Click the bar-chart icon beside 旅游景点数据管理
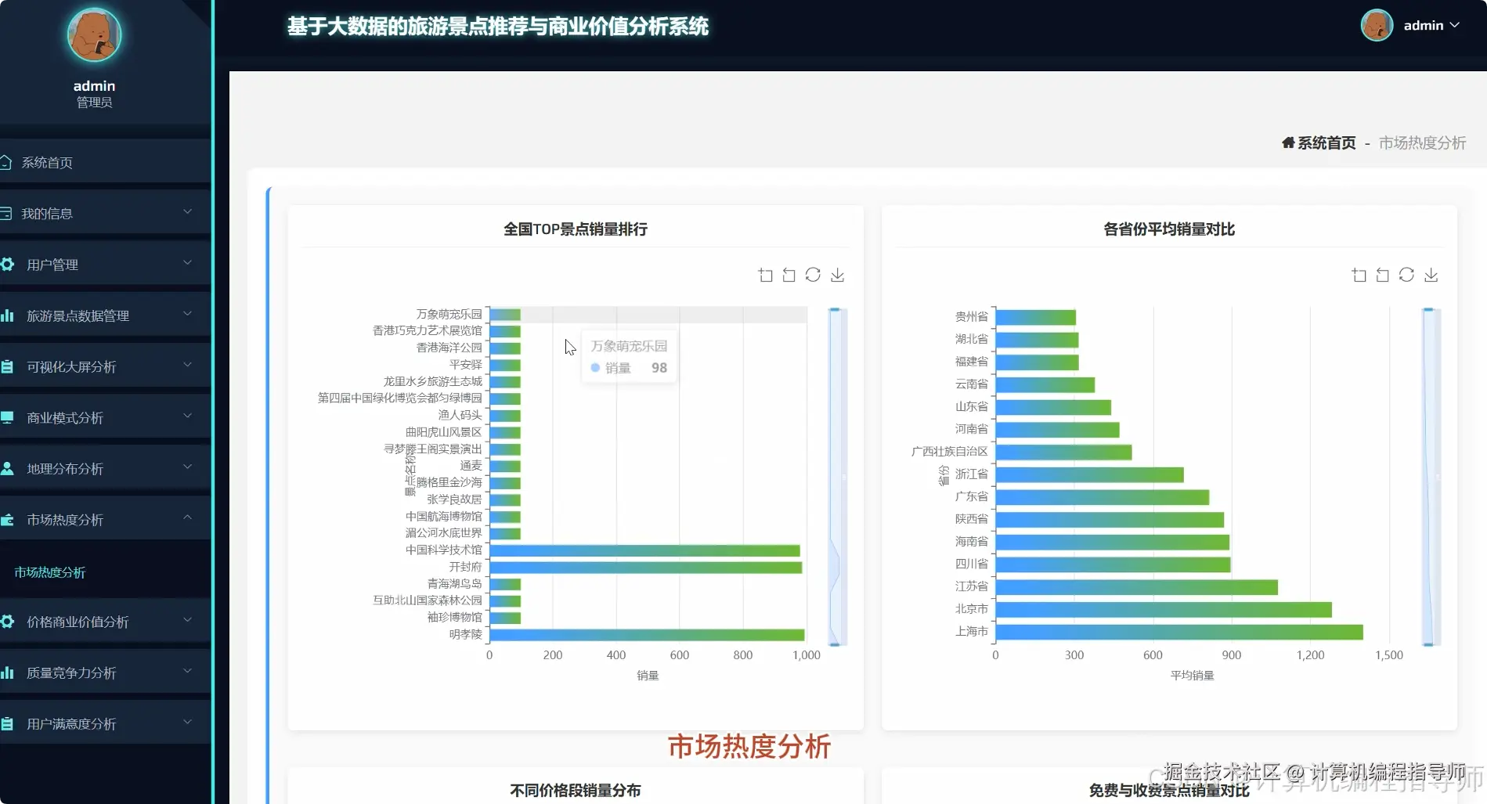Viewport: 1487px width, 804px height. click(7, 315)
